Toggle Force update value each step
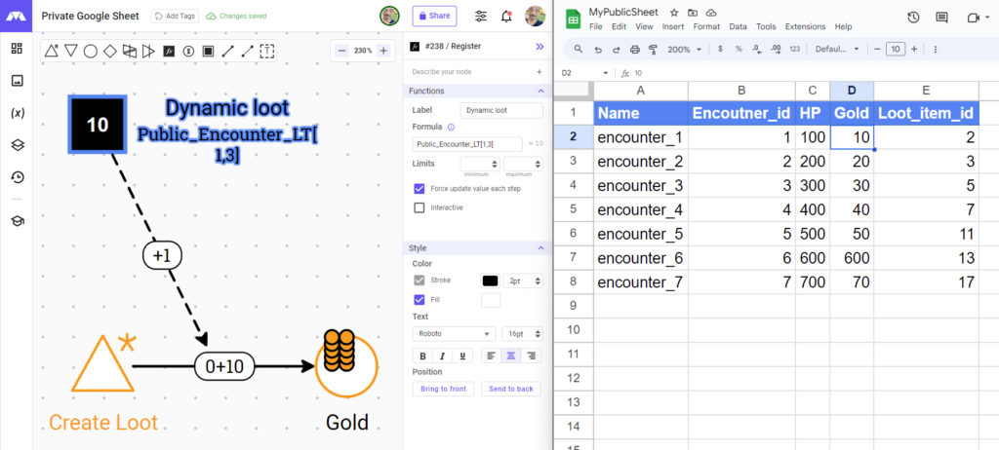 point(420,188)
